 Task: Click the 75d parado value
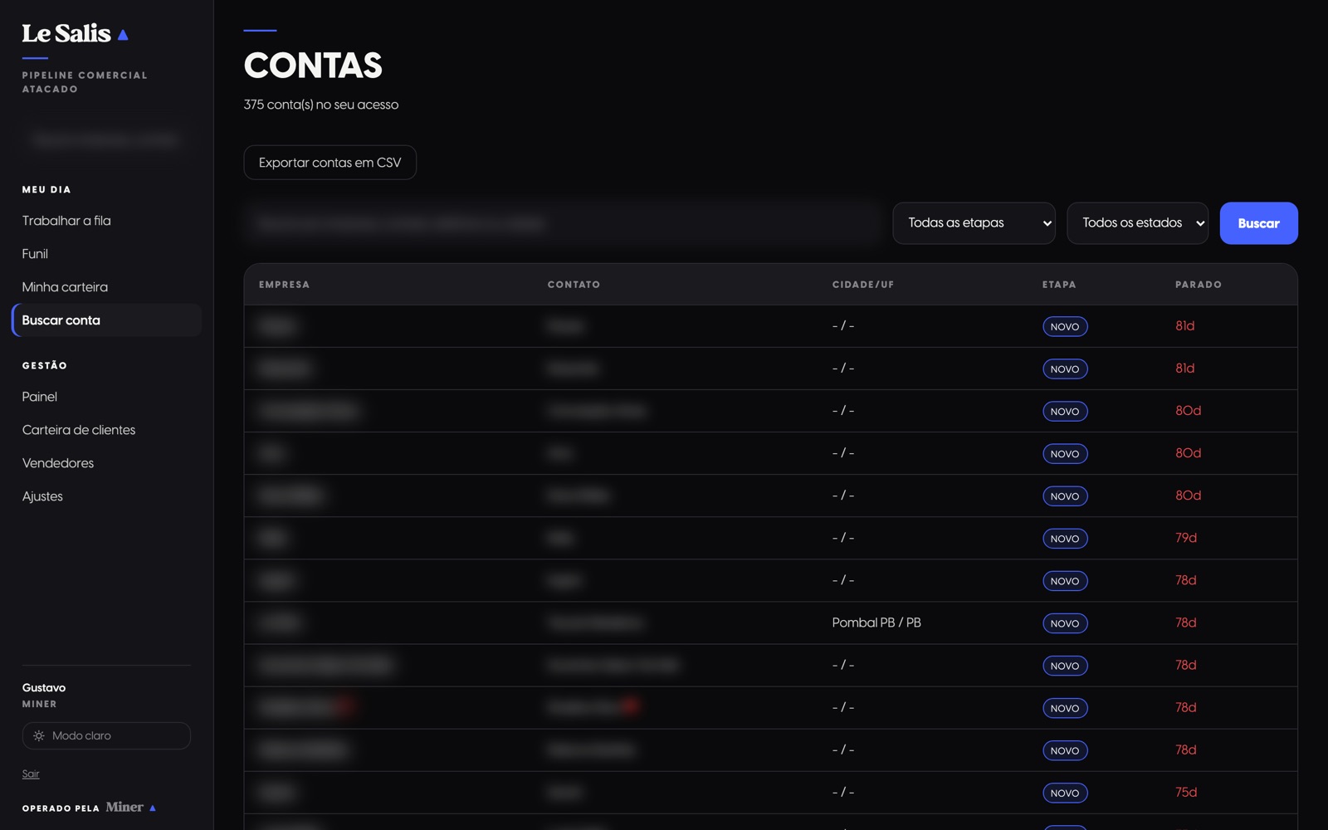1186,793
